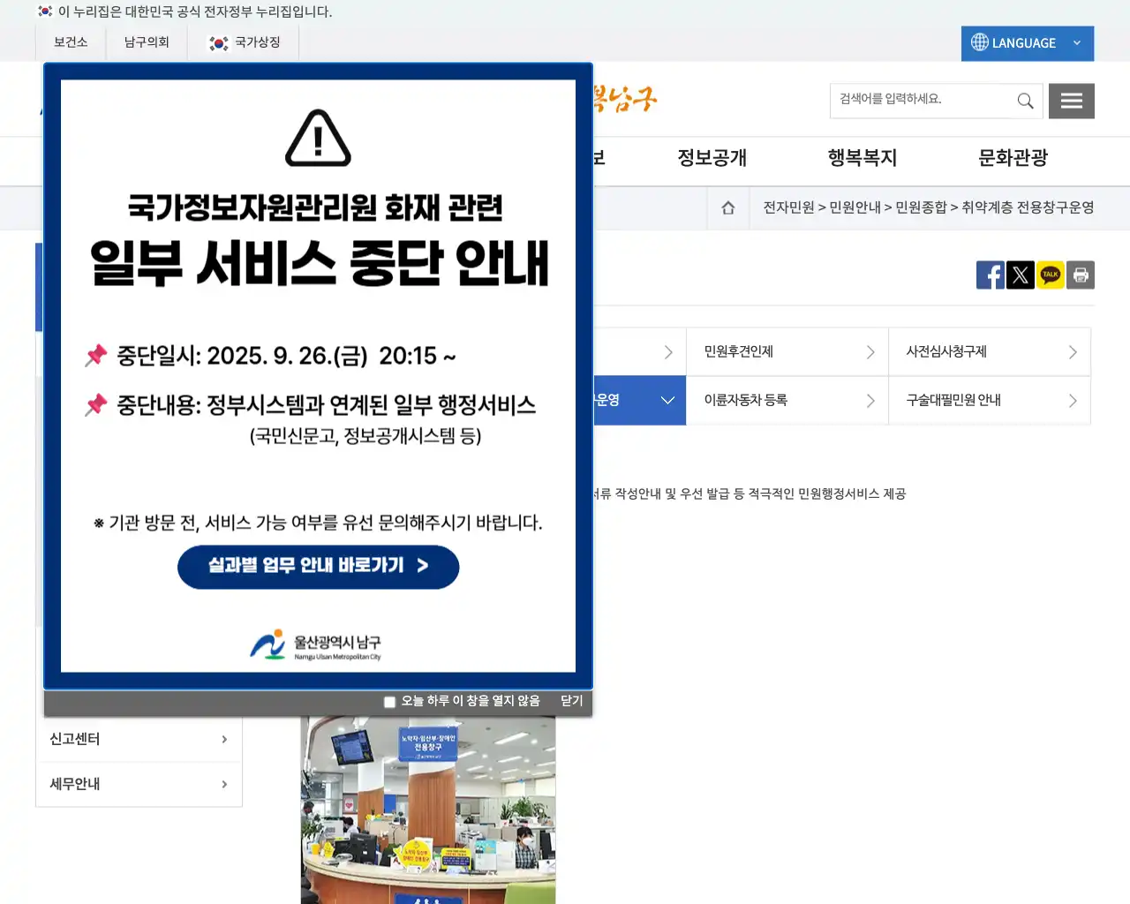Open the hamburger full menu
1130x904 pixels.
tap(1072, 101)
